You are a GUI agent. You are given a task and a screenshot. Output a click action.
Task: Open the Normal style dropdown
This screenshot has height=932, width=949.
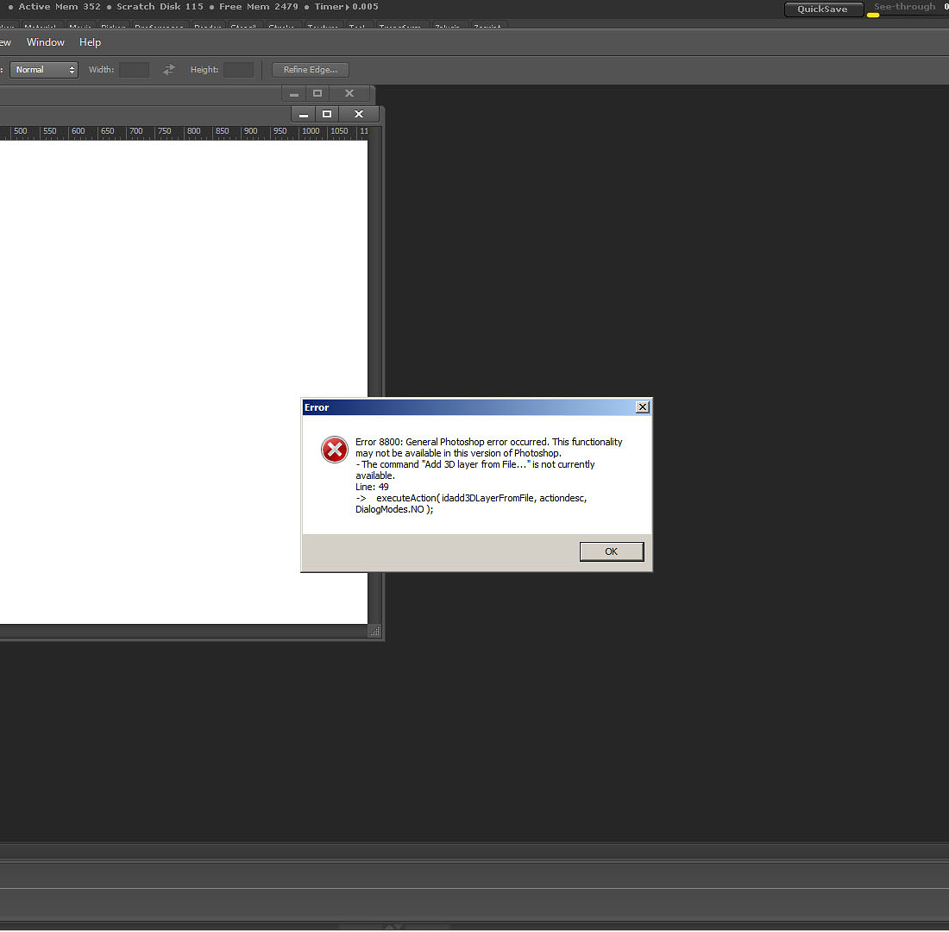(44, 70)
